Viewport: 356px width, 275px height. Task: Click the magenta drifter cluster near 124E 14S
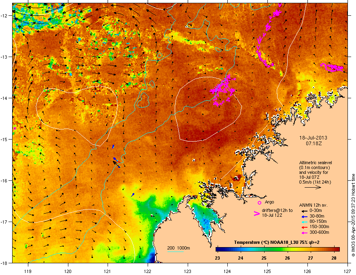click(223, 90)
